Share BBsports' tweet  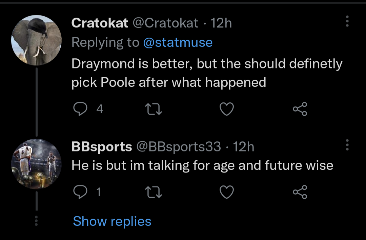(300, 192)
